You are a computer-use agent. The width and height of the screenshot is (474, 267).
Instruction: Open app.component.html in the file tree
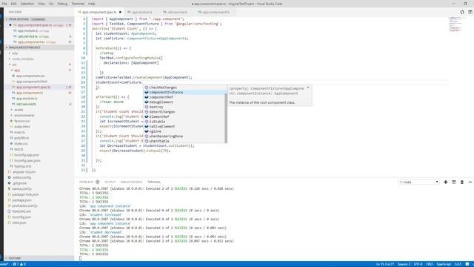pos(32,82)
